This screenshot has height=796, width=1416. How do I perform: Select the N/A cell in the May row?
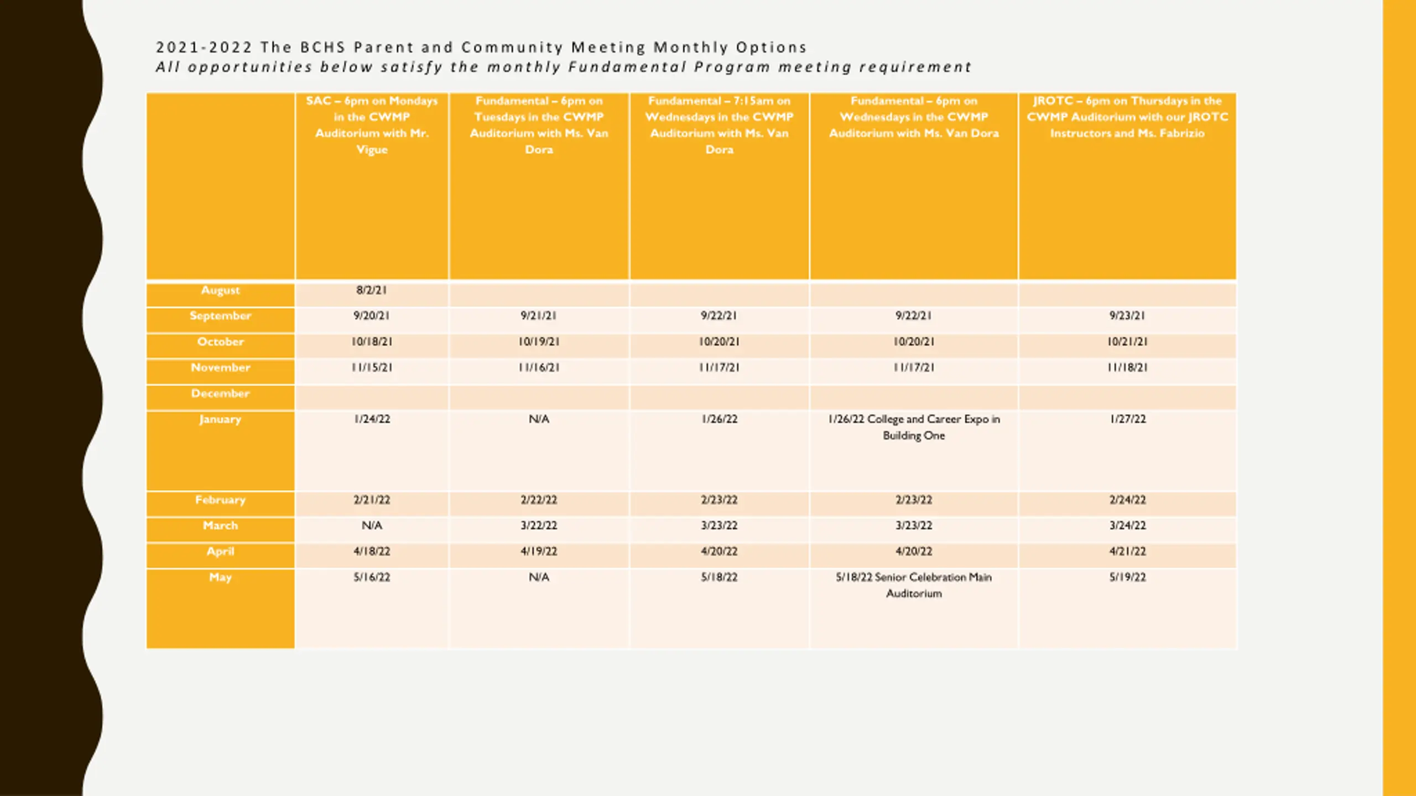[x=539, y=609]
